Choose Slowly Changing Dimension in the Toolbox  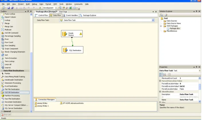click(x=15, y=52)
